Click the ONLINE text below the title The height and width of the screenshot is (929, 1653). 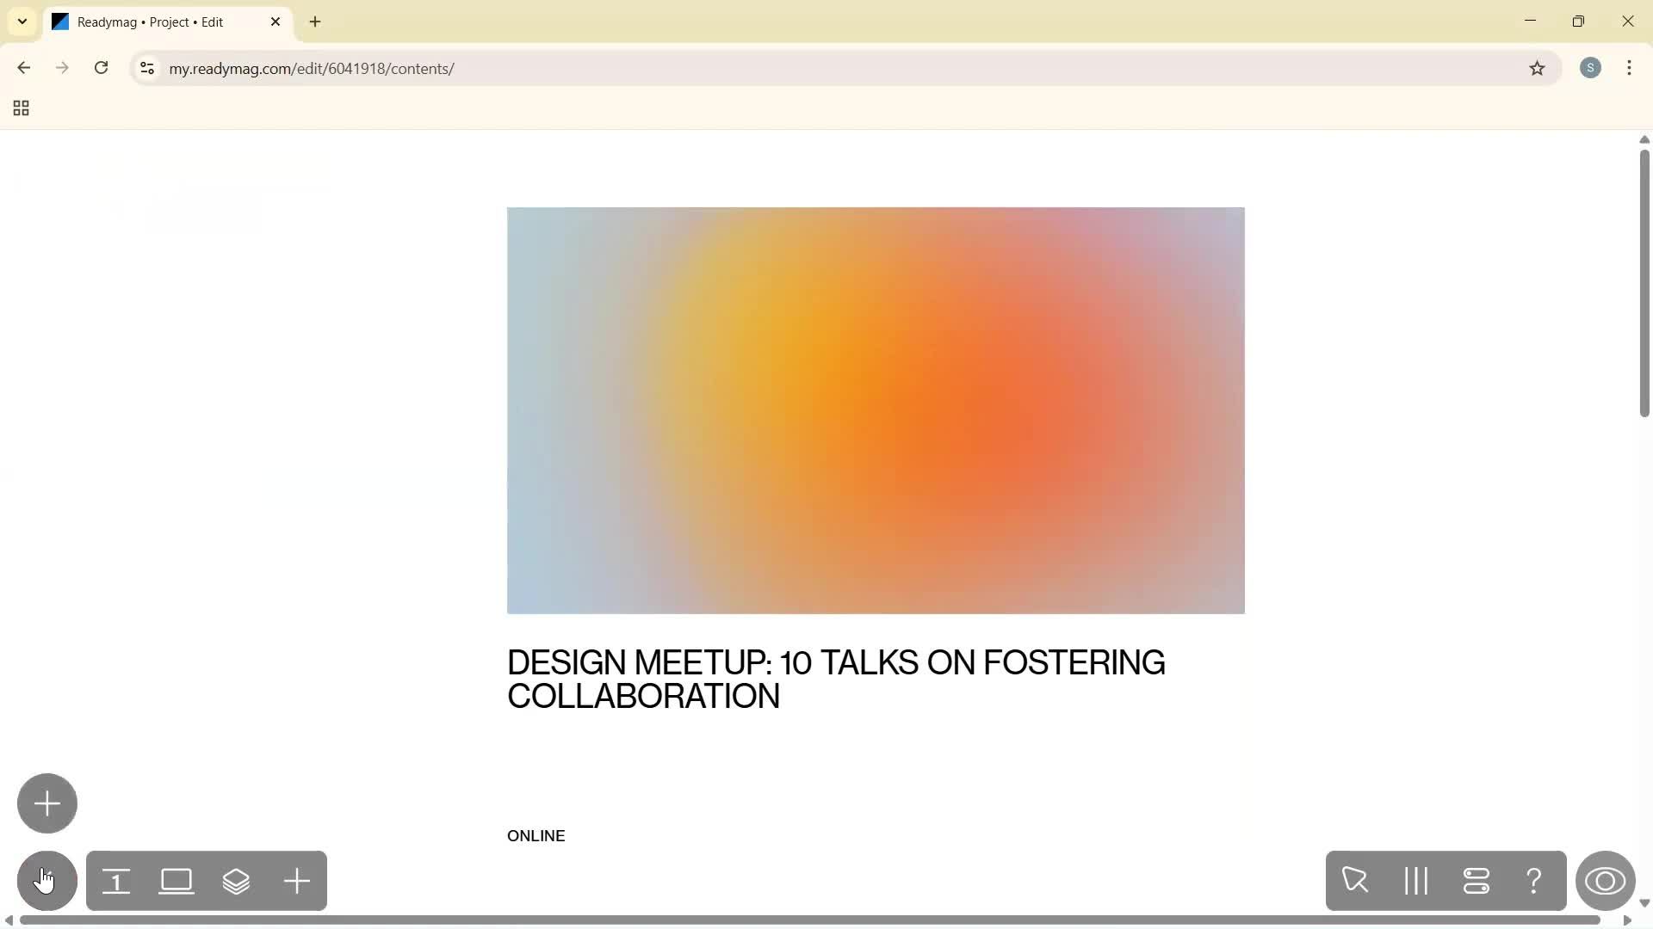[x=536, y=835]
